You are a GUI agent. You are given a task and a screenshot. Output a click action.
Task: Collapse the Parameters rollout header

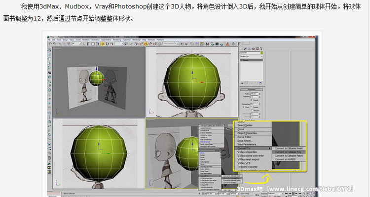[251, 89]
